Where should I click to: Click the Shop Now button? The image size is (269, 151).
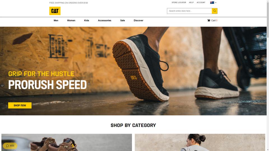tap(20, 105)
